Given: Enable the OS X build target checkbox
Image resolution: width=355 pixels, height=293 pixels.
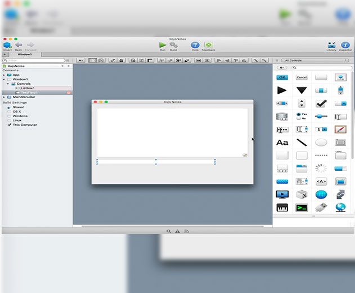Looking at the screenshot, I should coord(9,112).
